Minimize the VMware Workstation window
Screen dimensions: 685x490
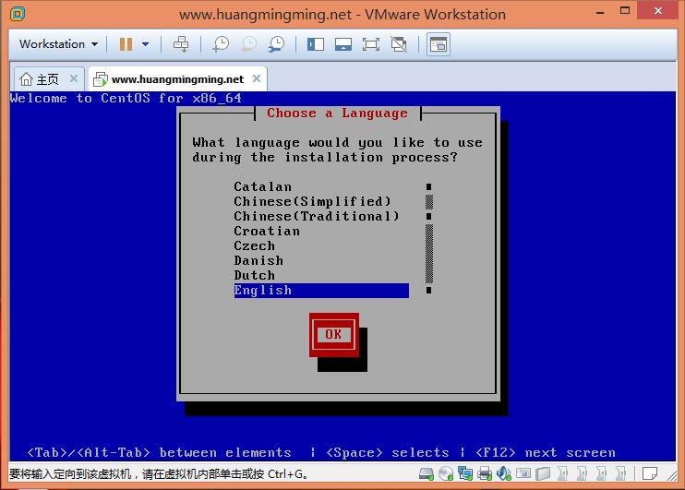coord(600,12)
